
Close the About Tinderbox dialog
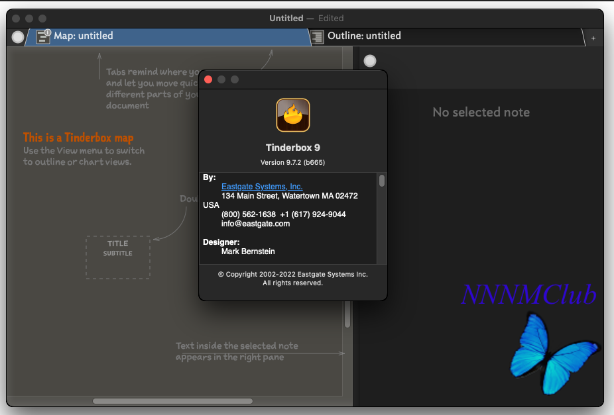(208, 79)
